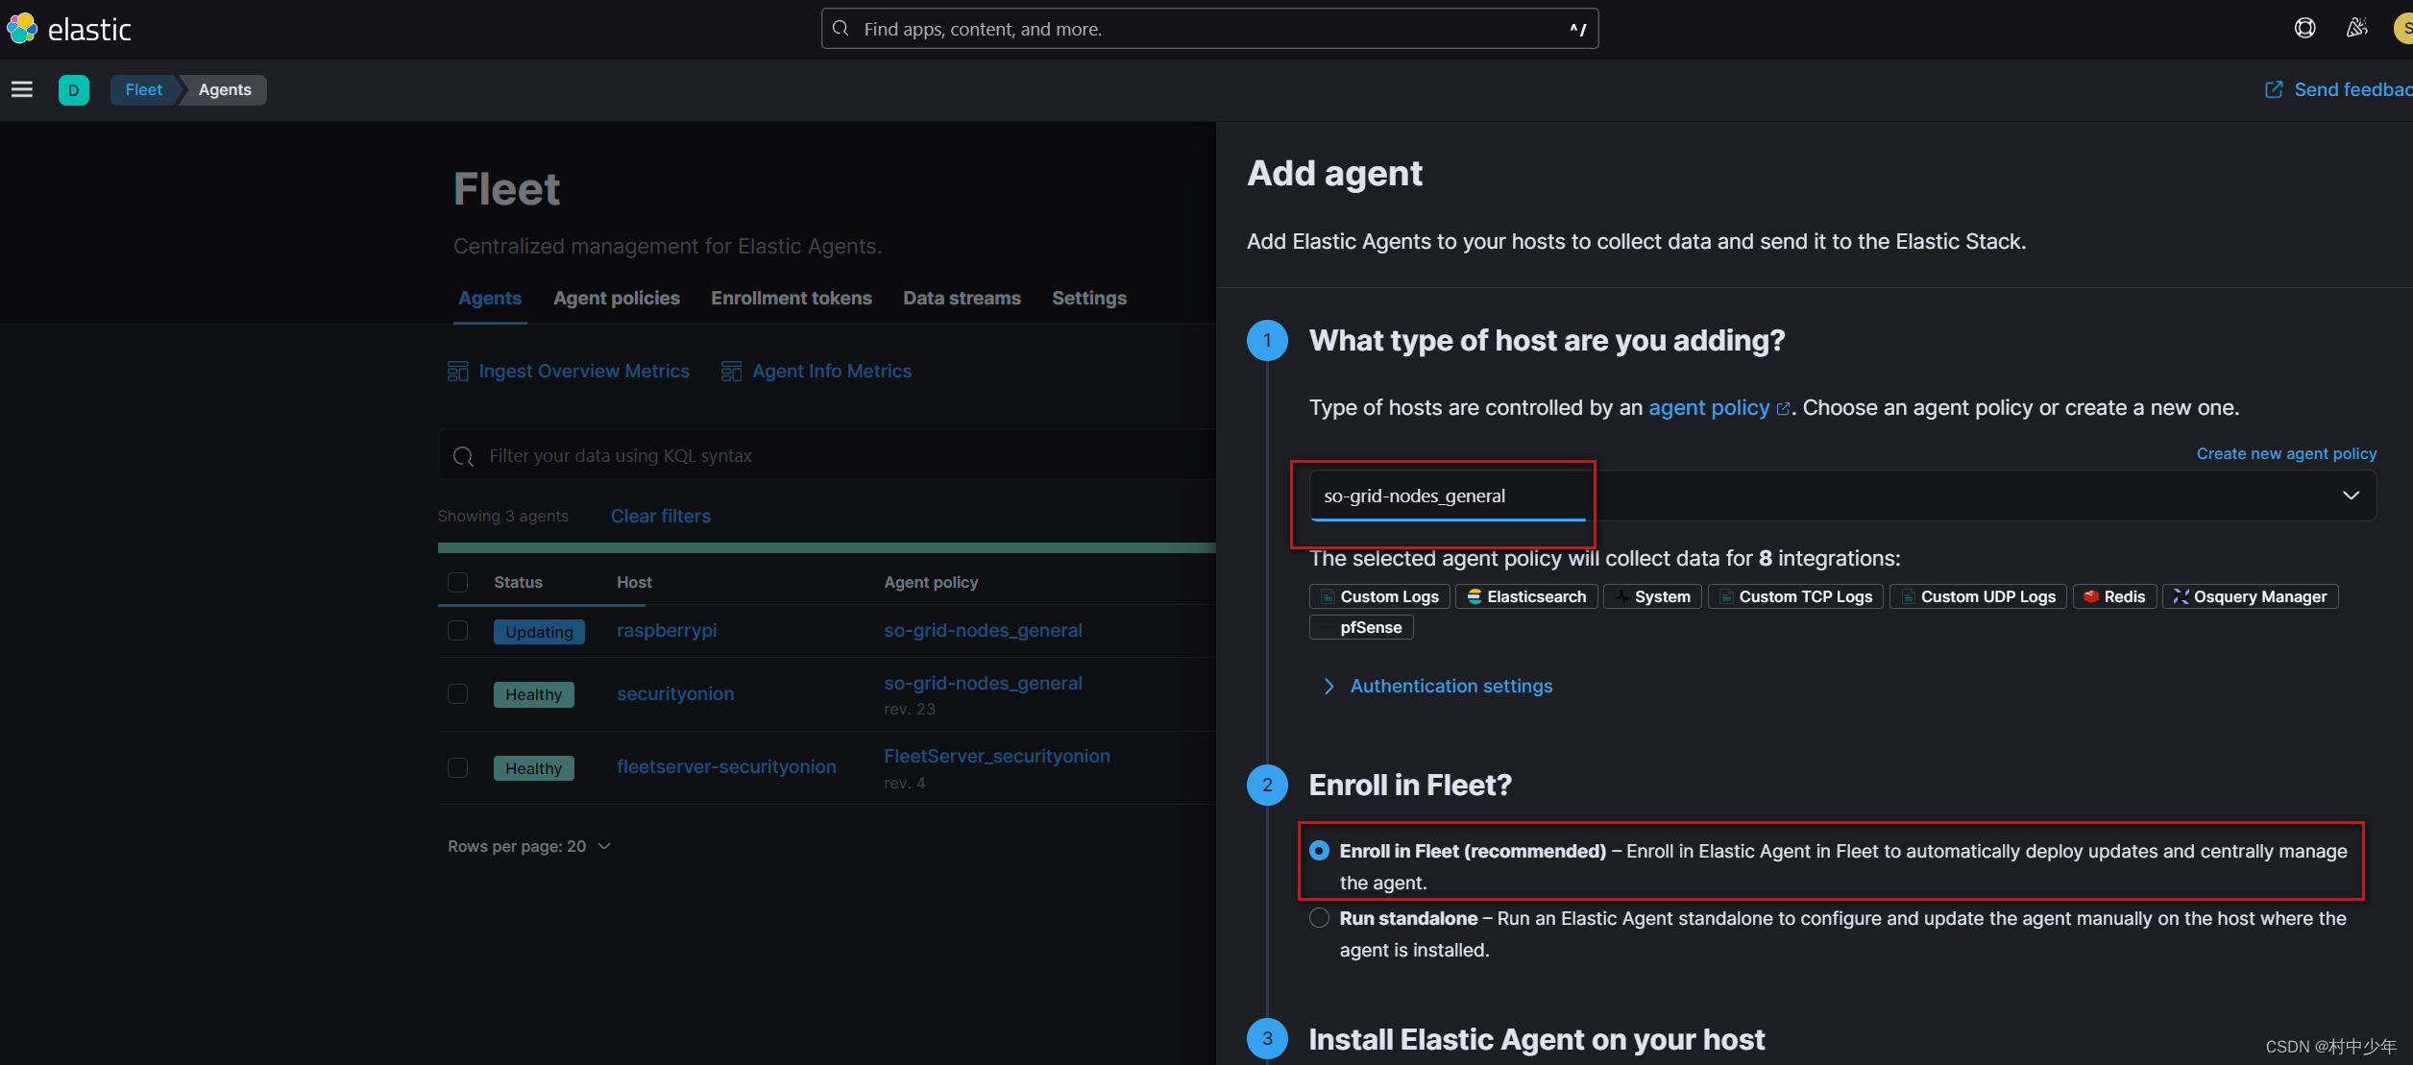The height and width of the screenshot is (1065, 2413).
Task: Switch to Agent policies tab
Action: coord(617,297)
